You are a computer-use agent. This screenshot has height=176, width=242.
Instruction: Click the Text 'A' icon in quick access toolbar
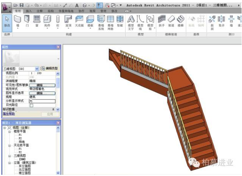point(77,6)
